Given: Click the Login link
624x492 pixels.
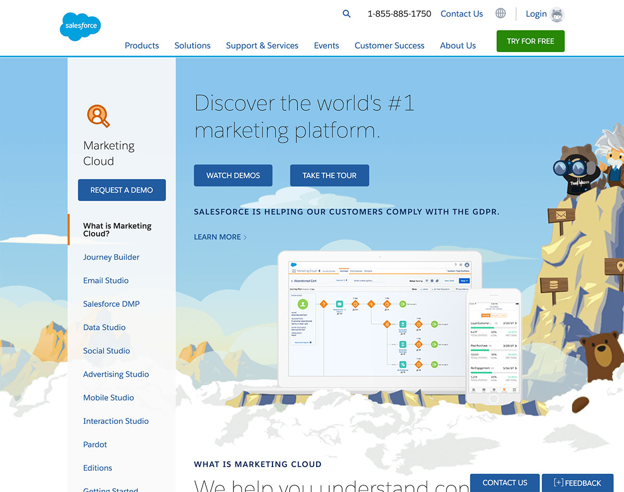Looking at the screenshot, I should (x=536, y=14).
